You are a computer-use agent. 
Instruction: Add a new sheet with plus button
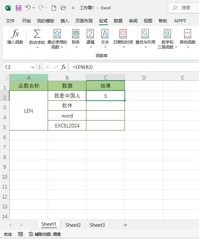[125, 225]
